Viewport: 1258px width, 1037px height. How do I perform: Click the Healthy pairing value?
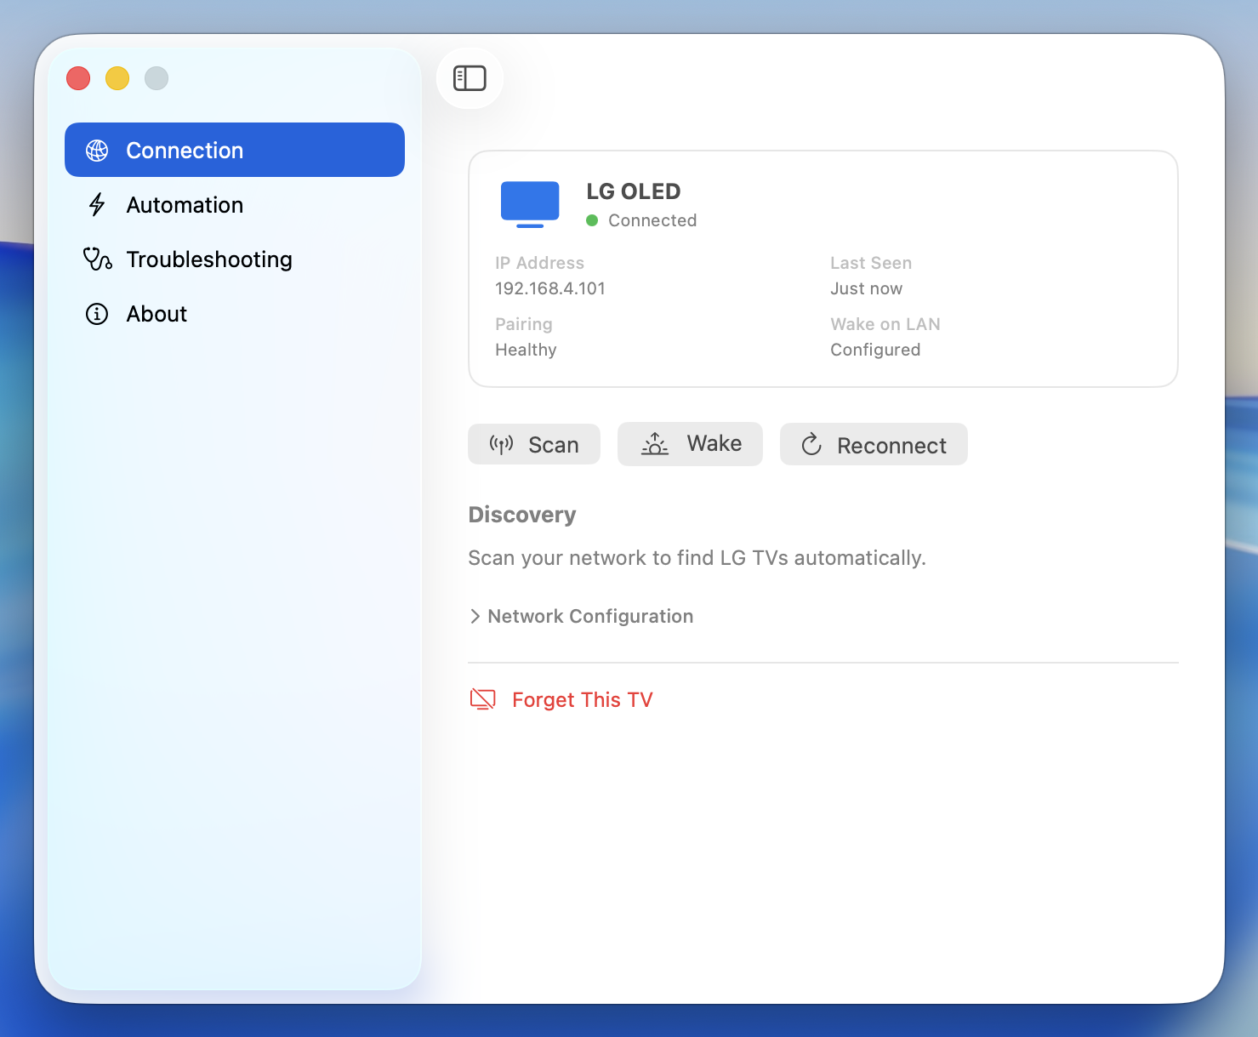(526, 350)
